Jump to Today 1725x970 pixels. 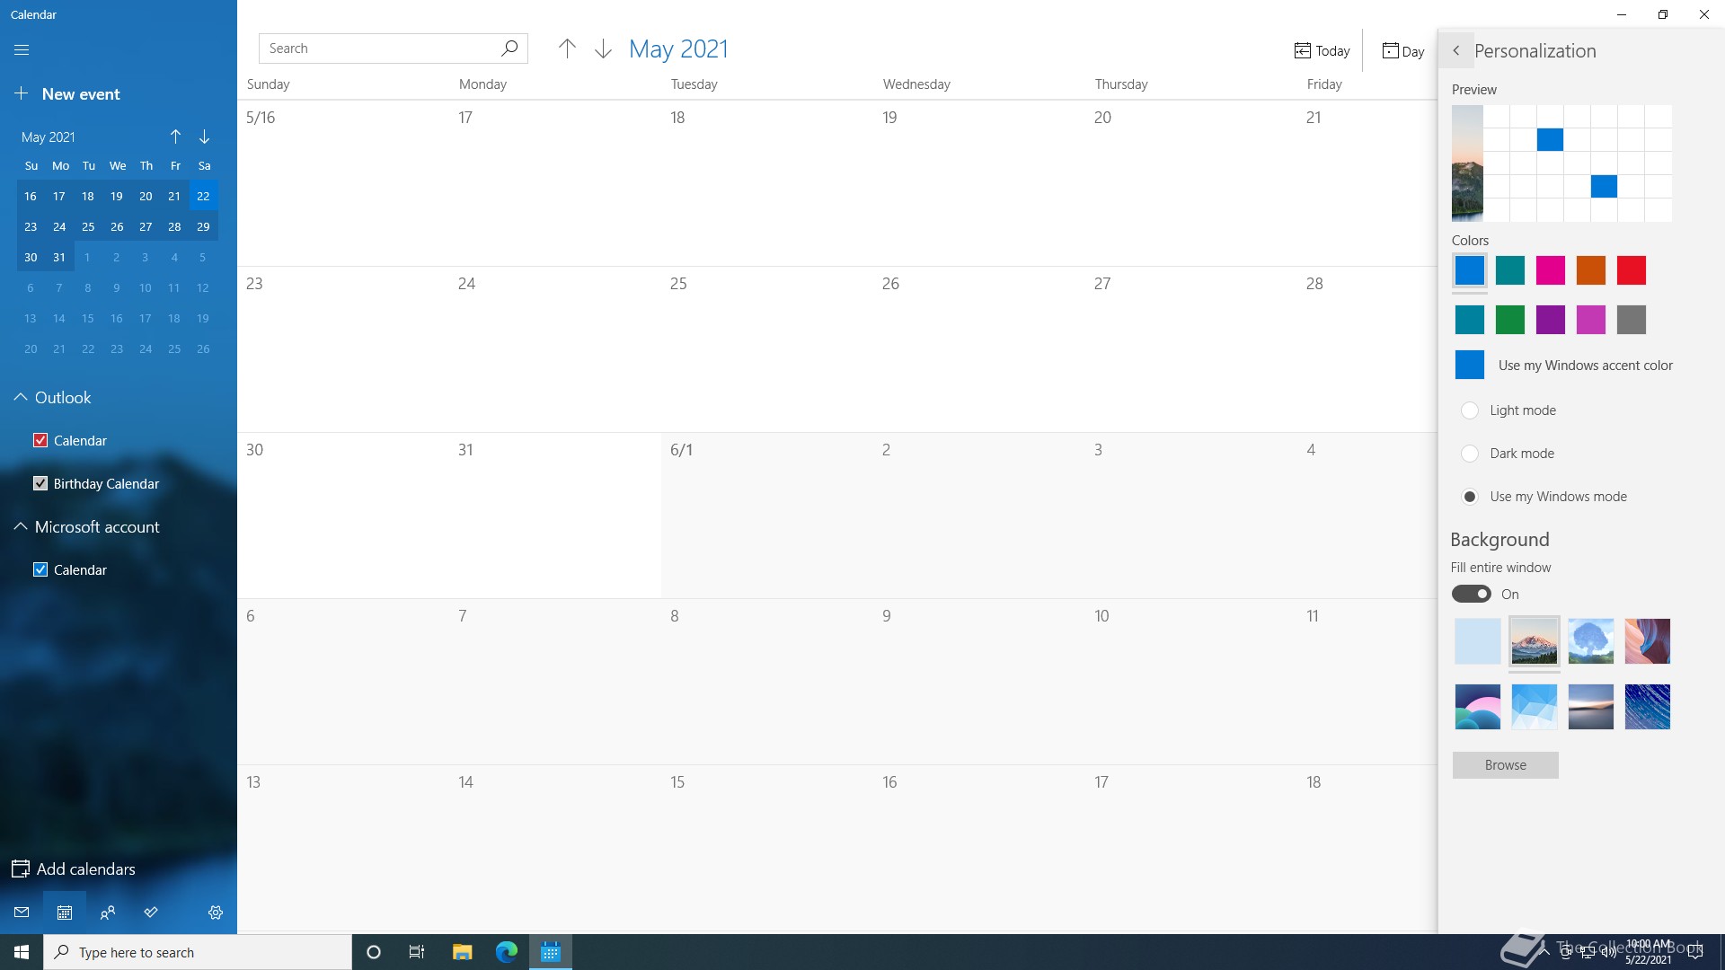point(1322,51)
